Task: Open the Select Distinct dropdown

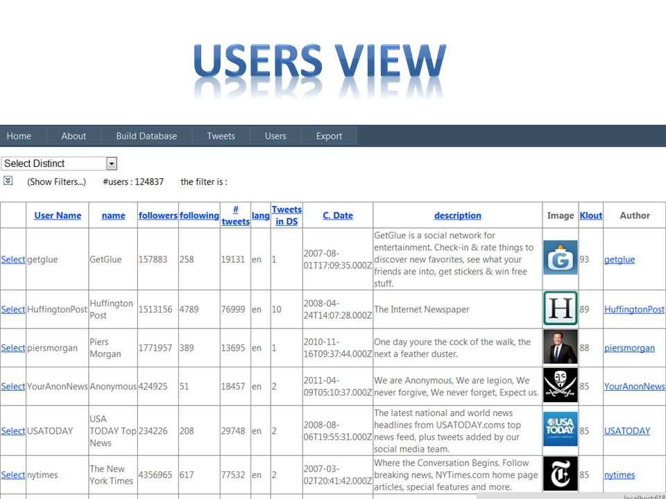Action: pyautogui.click(x=59, y=164)
